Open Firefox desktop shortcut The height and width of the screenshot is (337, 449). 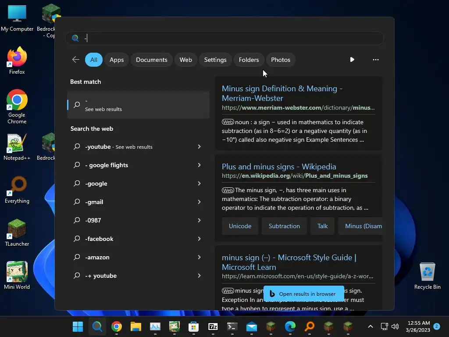(17, 61)
